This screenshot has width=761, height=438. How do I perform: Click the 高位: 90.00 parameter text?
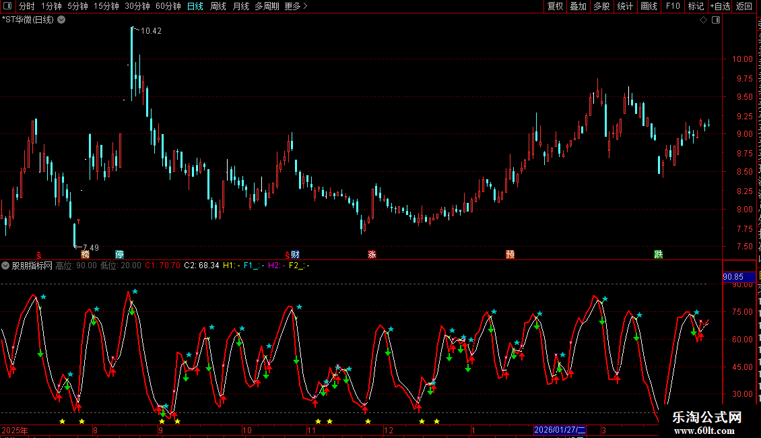coord(76,265)
